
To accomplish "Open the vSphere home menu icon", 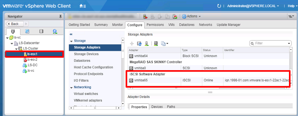I will 83,6.
